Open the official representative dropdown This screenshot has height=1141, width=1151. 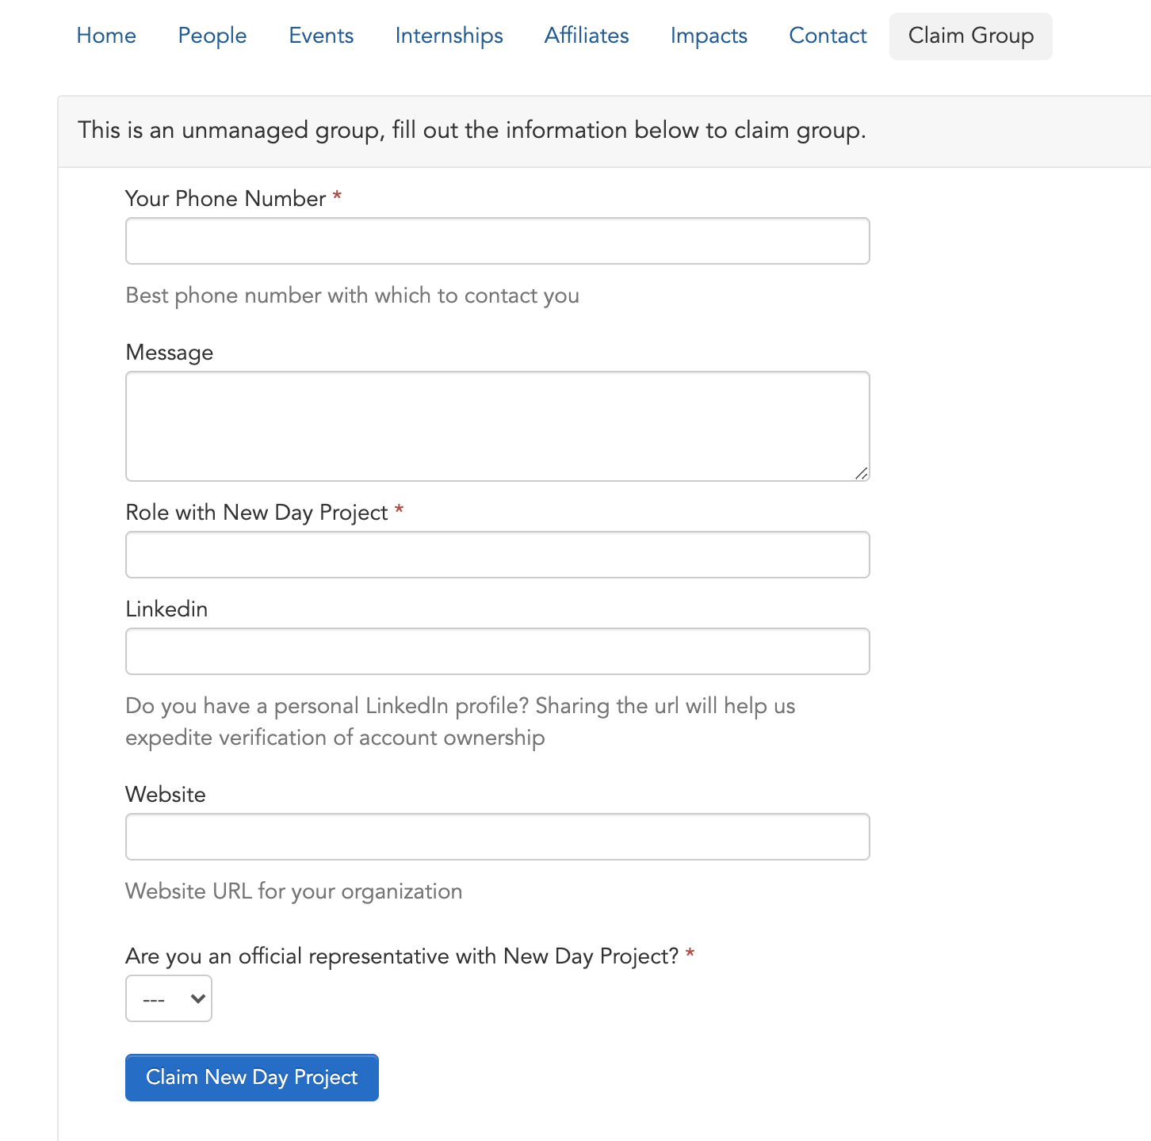169,998
